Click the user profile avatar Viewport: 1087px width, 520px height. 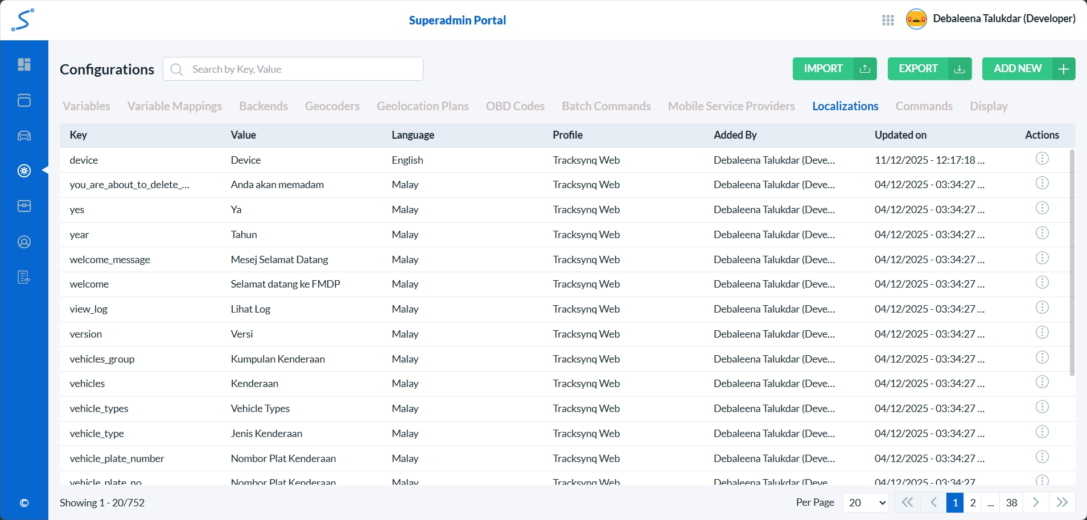[916, 19]
